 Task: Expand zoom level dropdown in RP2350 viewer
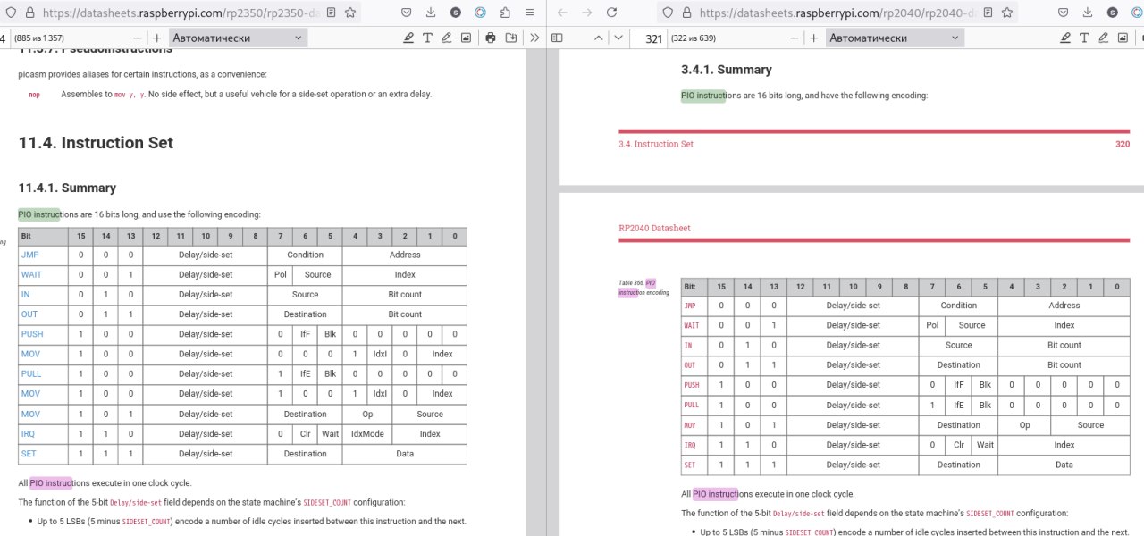(237, 38)
